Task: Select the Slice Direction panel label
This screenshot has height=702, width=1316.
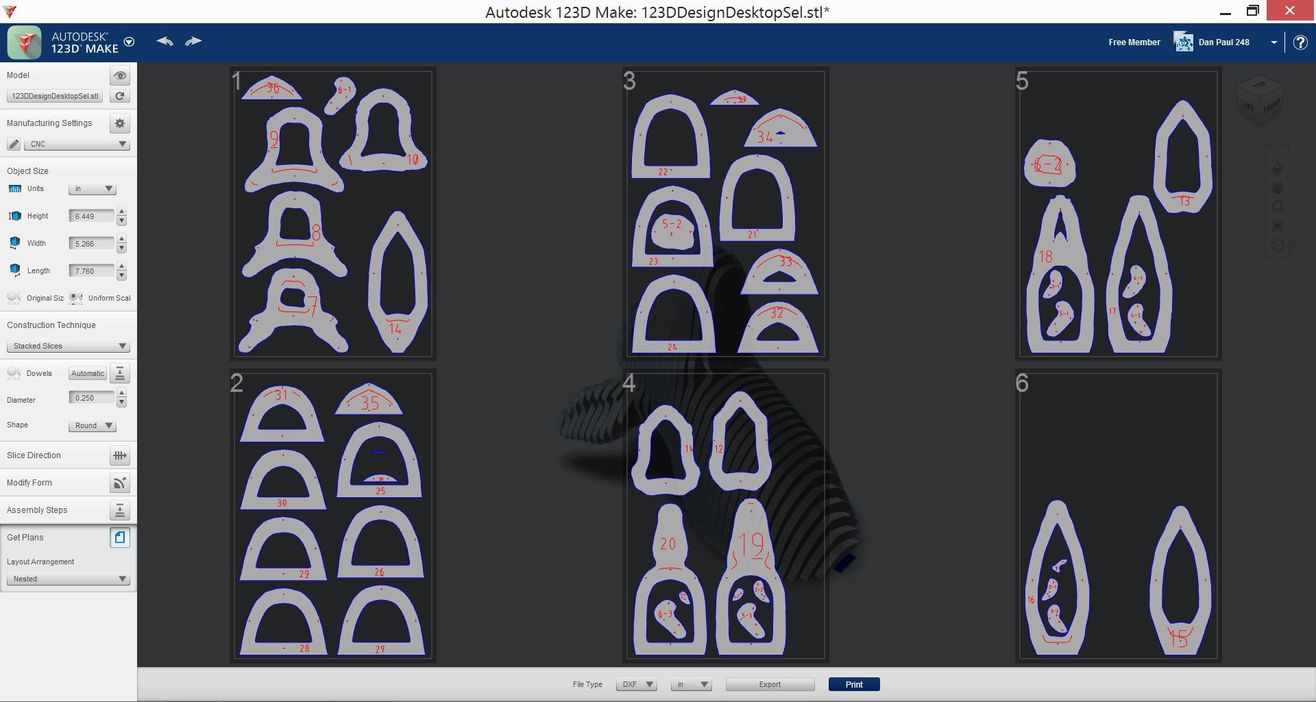Action: [34, 455]
